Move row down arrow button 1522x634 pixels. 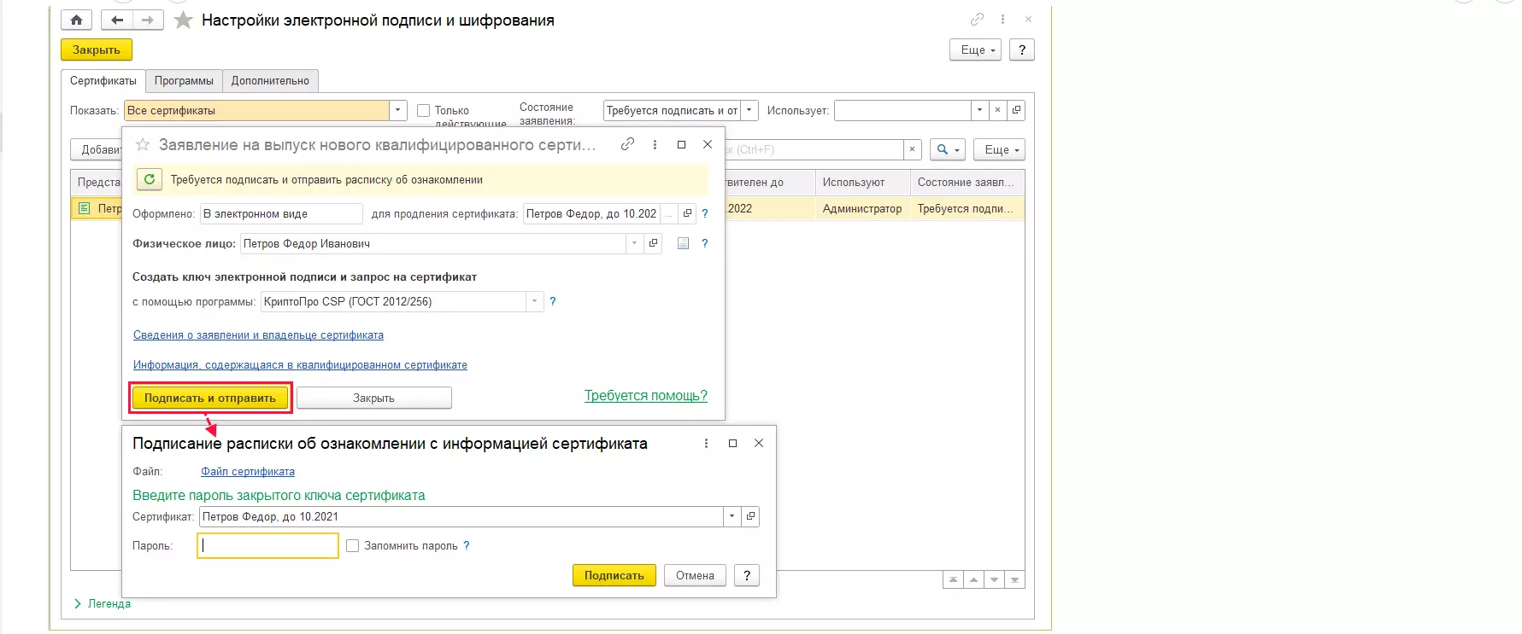[994, 579]
